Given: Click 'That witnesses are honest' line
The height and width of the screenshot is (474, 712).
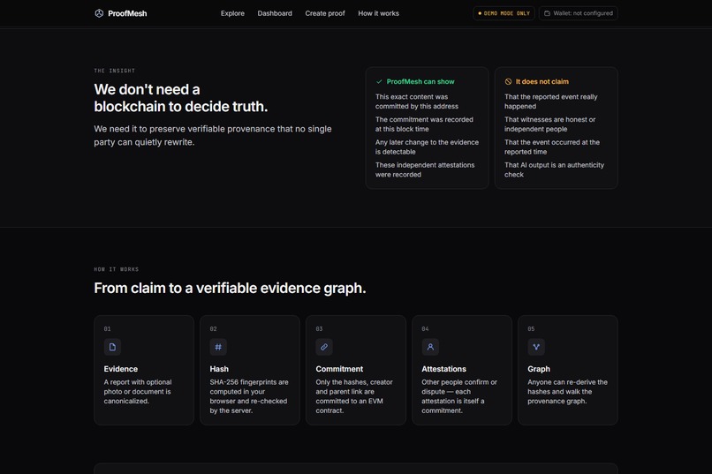Looking at the screenshot, I should pos(549,124).
